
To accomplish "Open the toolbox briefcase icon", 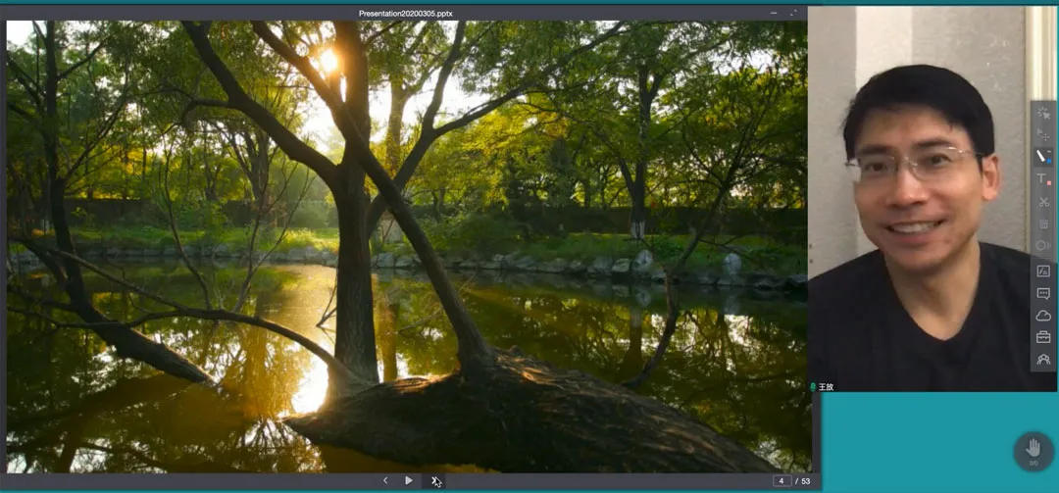I will pyautogui.click(x=1043, y=337).
